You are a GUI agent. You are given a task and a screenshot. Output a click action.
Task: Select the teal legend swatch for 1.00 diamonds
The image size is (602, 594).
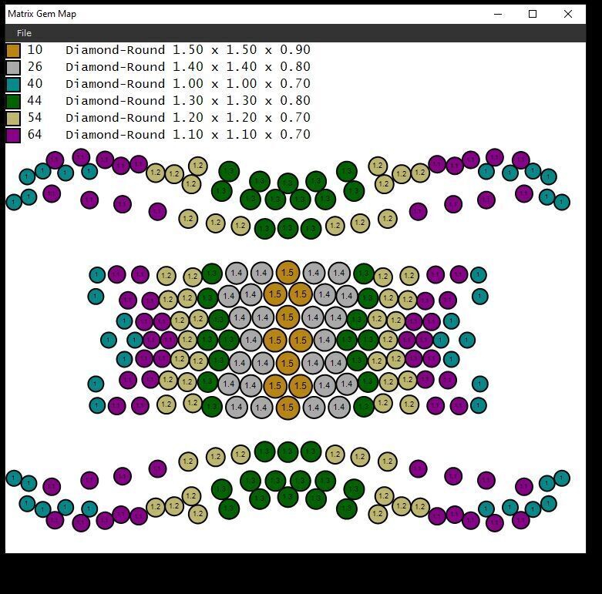(x=13, y=85)
